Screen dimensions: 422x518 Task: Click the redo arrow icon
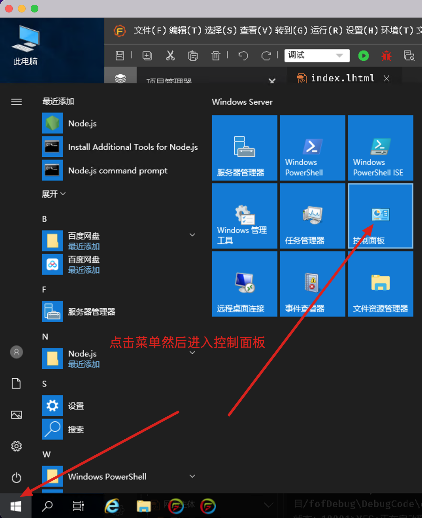tap(266, 56)
